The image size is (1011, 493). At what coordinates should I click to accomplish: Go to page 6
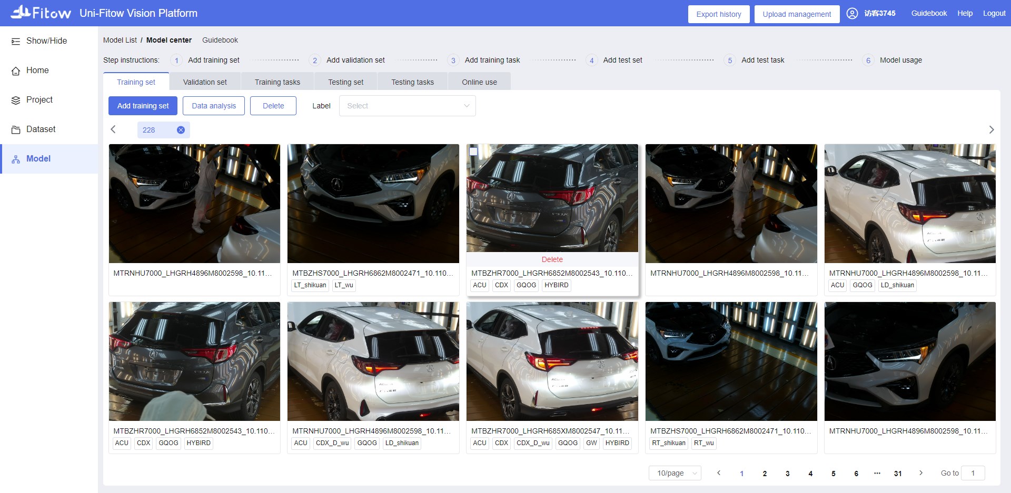856,473
